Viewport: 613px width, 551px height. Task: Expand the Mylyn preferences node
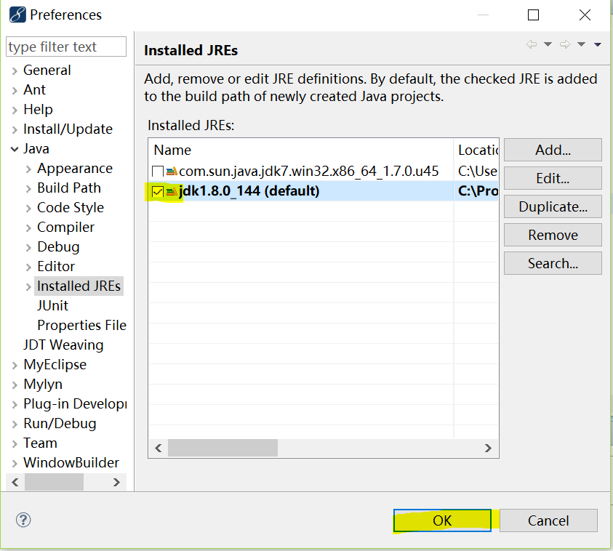(15, 385)
